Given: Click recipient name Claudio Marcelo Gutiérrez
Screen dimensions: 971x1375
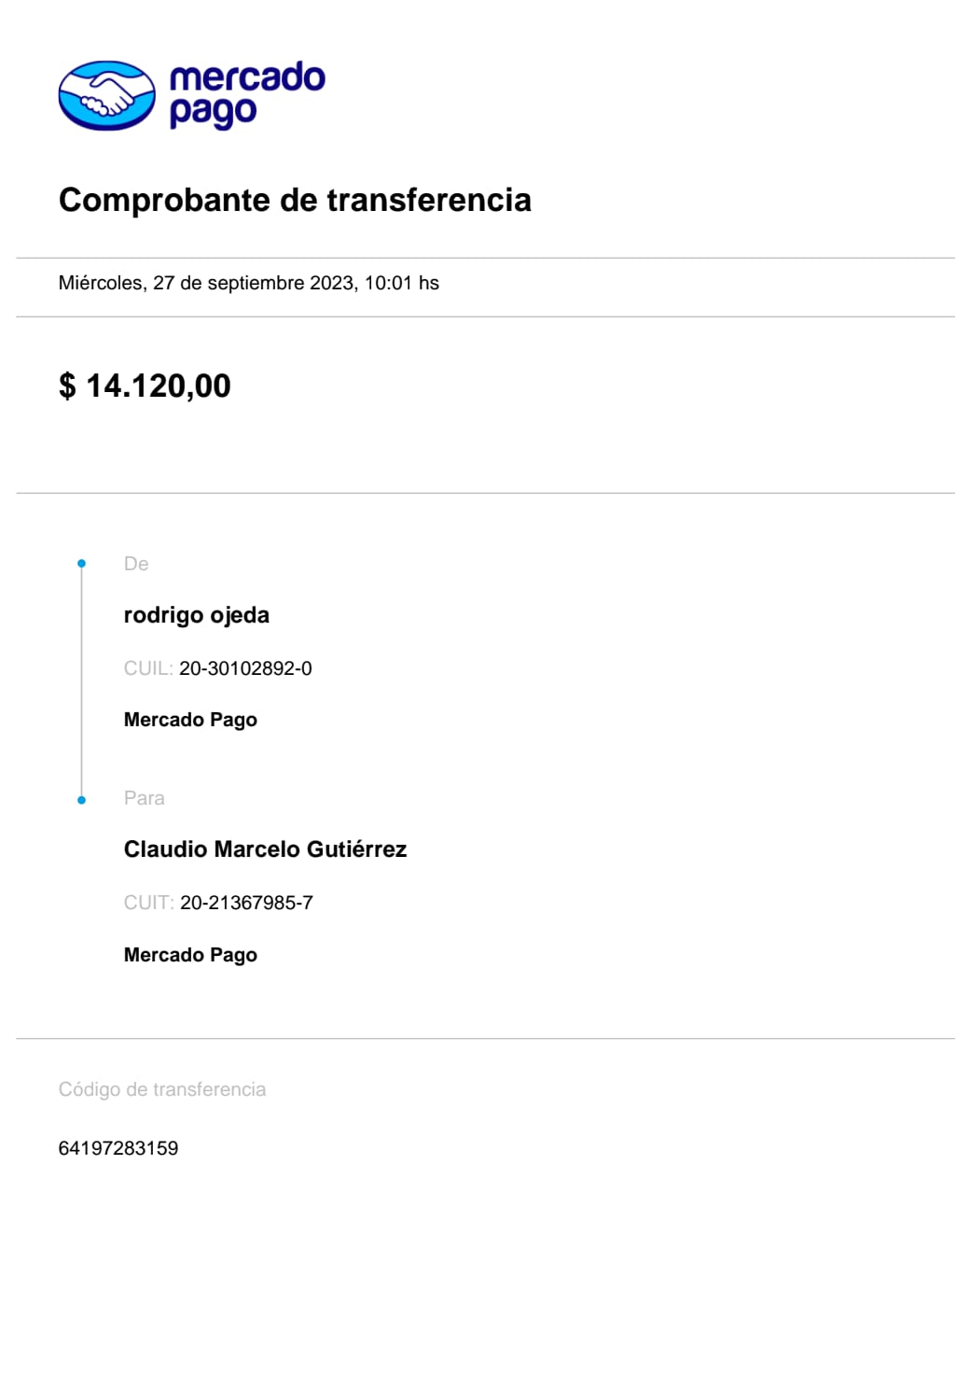Looking at the screenshot, I should tap(265, 849).
